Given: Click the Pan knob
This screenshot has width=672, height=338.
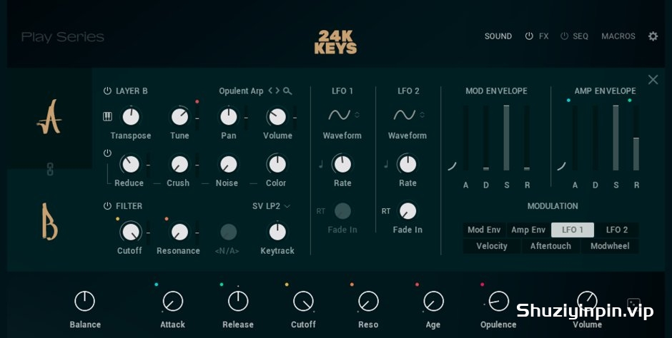Looking at the screenshot, I should pos(229,117).
